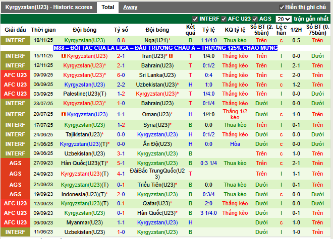This screenshot has width=333, height=239.
Task: Click the 0-8 score against Nga(U21)
Action: (121, 40)
